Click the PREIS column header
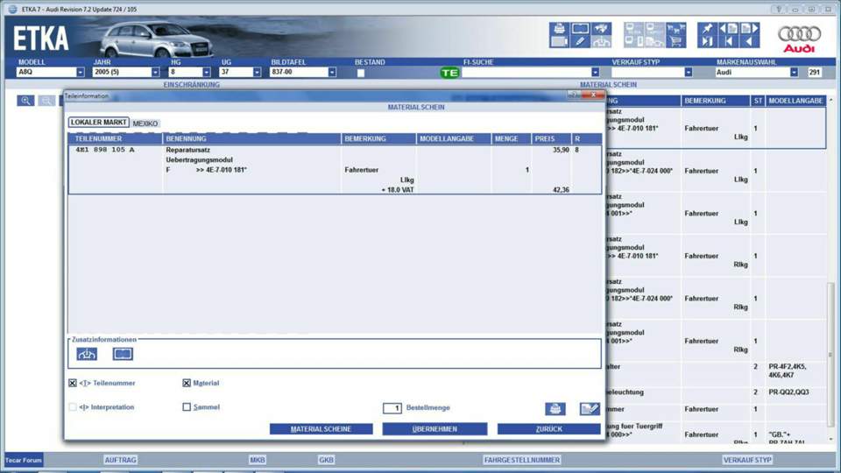The image size is (841, 473). pyautogui.click(x=551, y=139)
